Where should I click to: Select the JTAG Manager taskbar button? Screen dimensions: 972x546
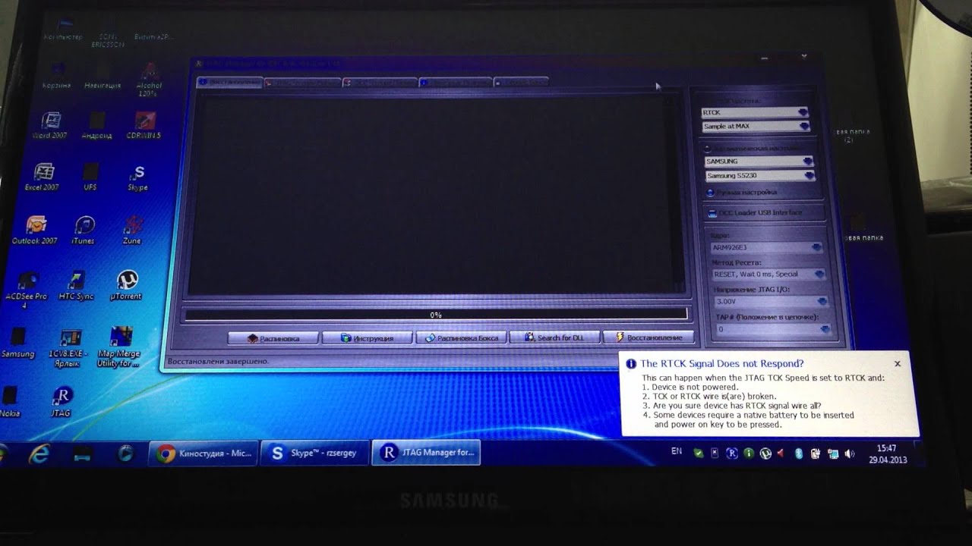point(427,453)
